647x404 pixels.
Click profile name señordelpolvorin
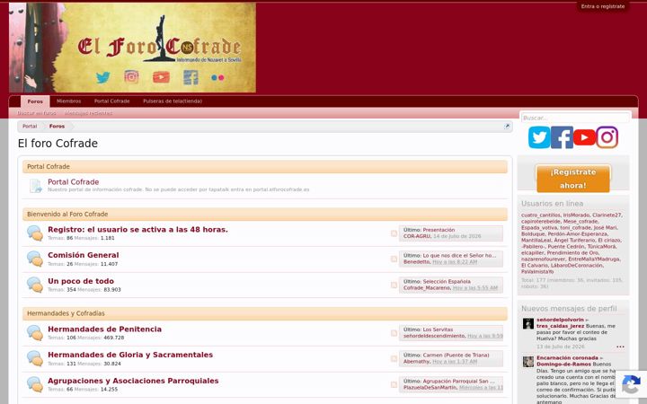pyautogui.click(x=561, y=320)
